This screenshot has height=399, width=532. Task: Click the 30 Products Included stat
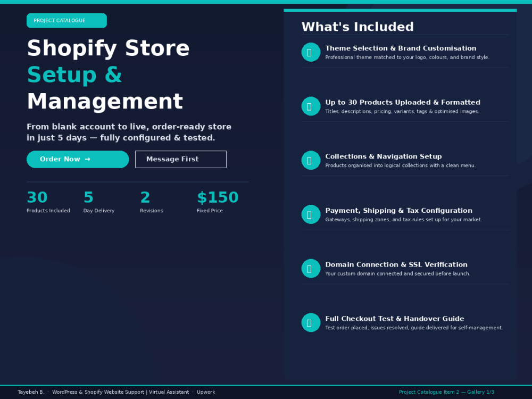(x=48, y=202)
